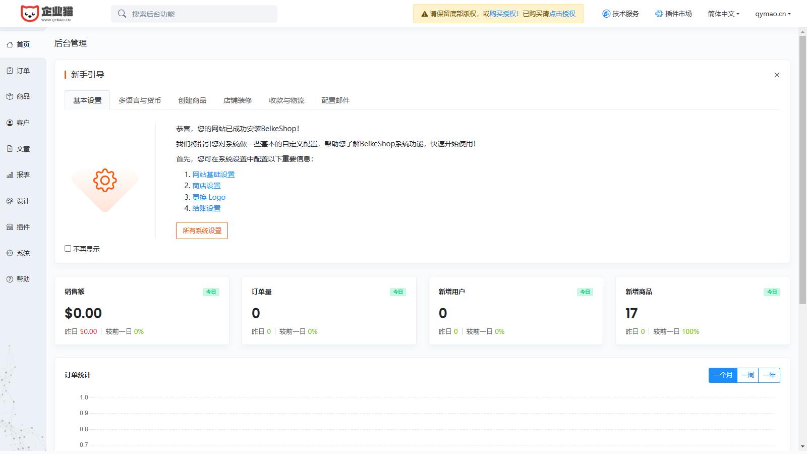The width and height of the screenshot is (807, 454).
Task: Open Products via the box icon
Action: (10, 96)
